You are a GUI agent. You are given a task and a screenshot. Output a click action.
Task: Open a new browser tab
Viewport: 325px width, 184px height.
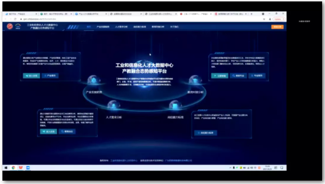point(251,14)
